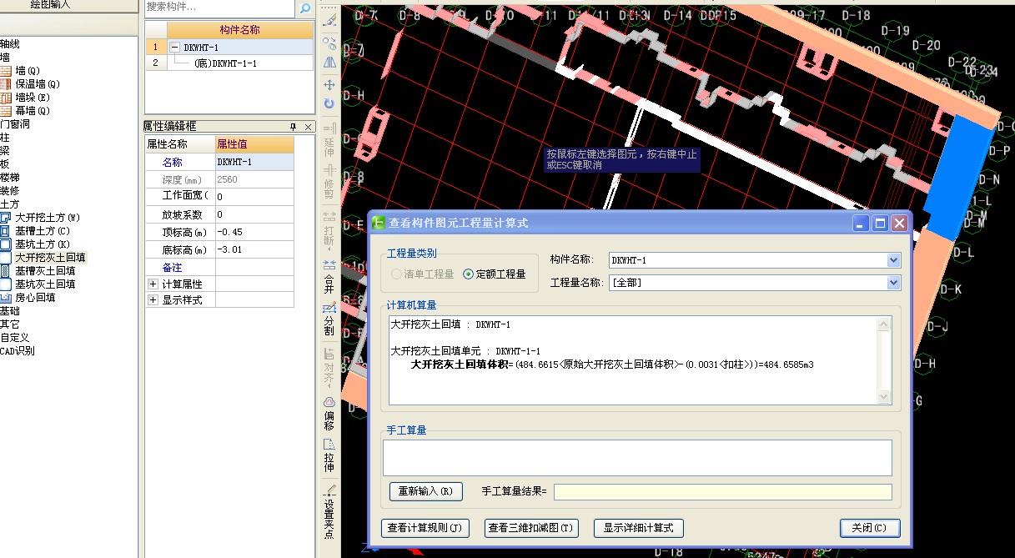Click the 设置夹点 set grip point tool
This screenshot has height=558, width=1015.
point(329,510)
